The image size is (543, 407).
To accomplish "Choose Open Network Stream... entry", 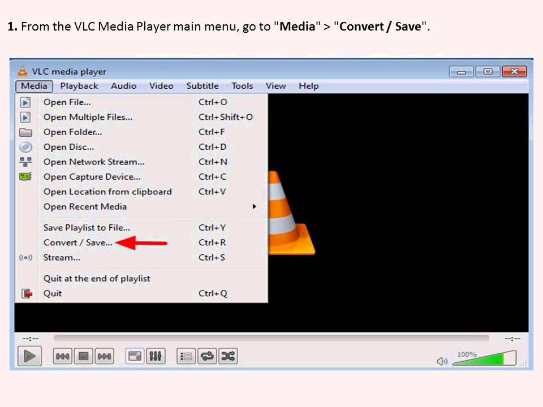I will (x=141, y=162).
